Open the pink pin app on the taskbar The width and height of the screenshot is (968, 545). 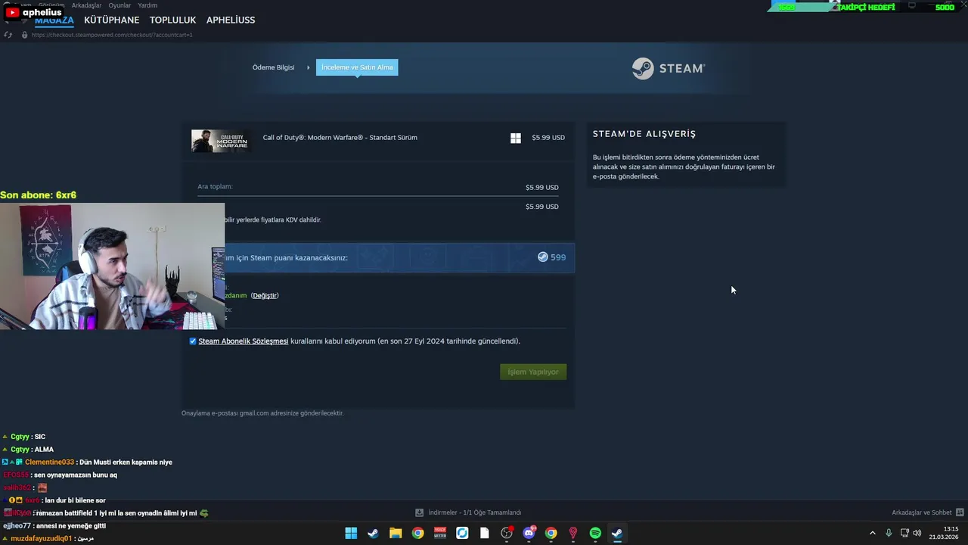(x=573, y=533)
